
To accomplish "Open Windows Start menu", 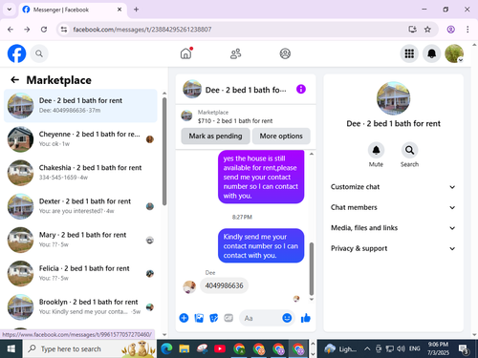I will tap(11, 348).
